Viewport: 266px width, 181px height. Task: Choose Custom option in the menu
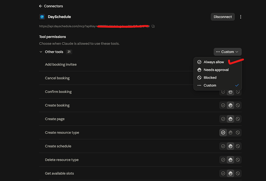217,85
